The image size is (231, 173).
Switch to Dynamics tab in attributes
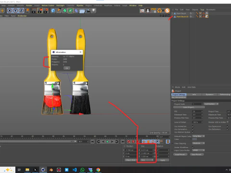[x=210, y=95]
